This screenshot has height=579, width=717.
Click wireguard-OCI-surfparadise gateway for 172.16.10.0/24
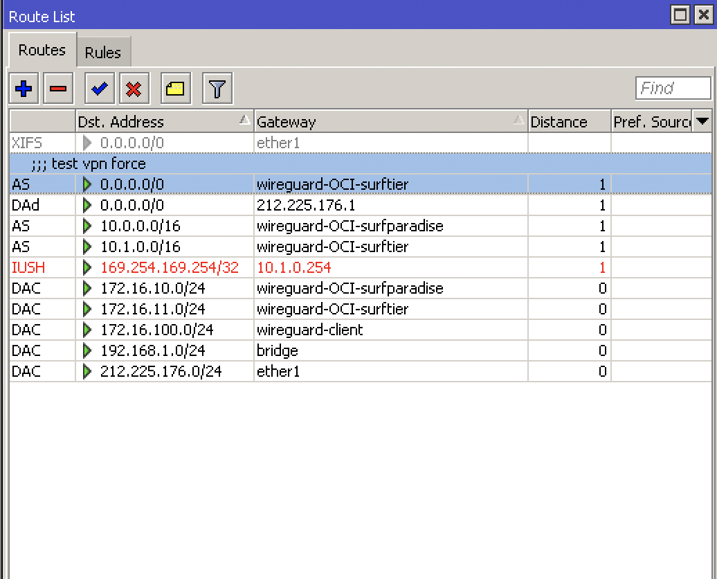pos(391,288)
